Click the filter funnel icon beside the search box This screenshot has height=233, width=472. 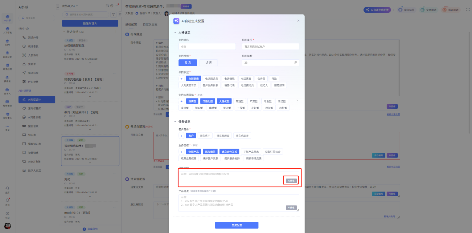tap(113, 14)
